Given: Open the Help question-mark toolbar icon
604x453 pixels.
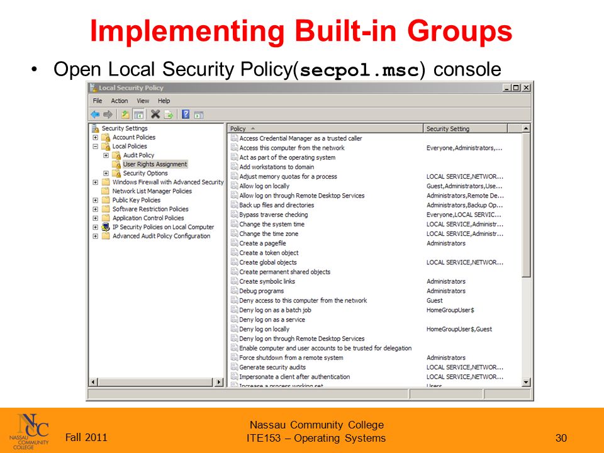Looking at the screenshot, I should click(186, 114).
